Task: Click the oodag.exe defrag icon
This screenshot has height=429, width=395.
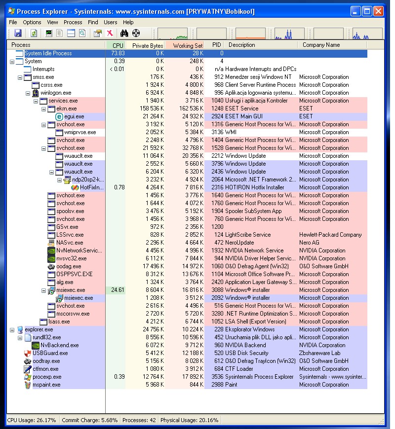Action: tap(51, 266)
